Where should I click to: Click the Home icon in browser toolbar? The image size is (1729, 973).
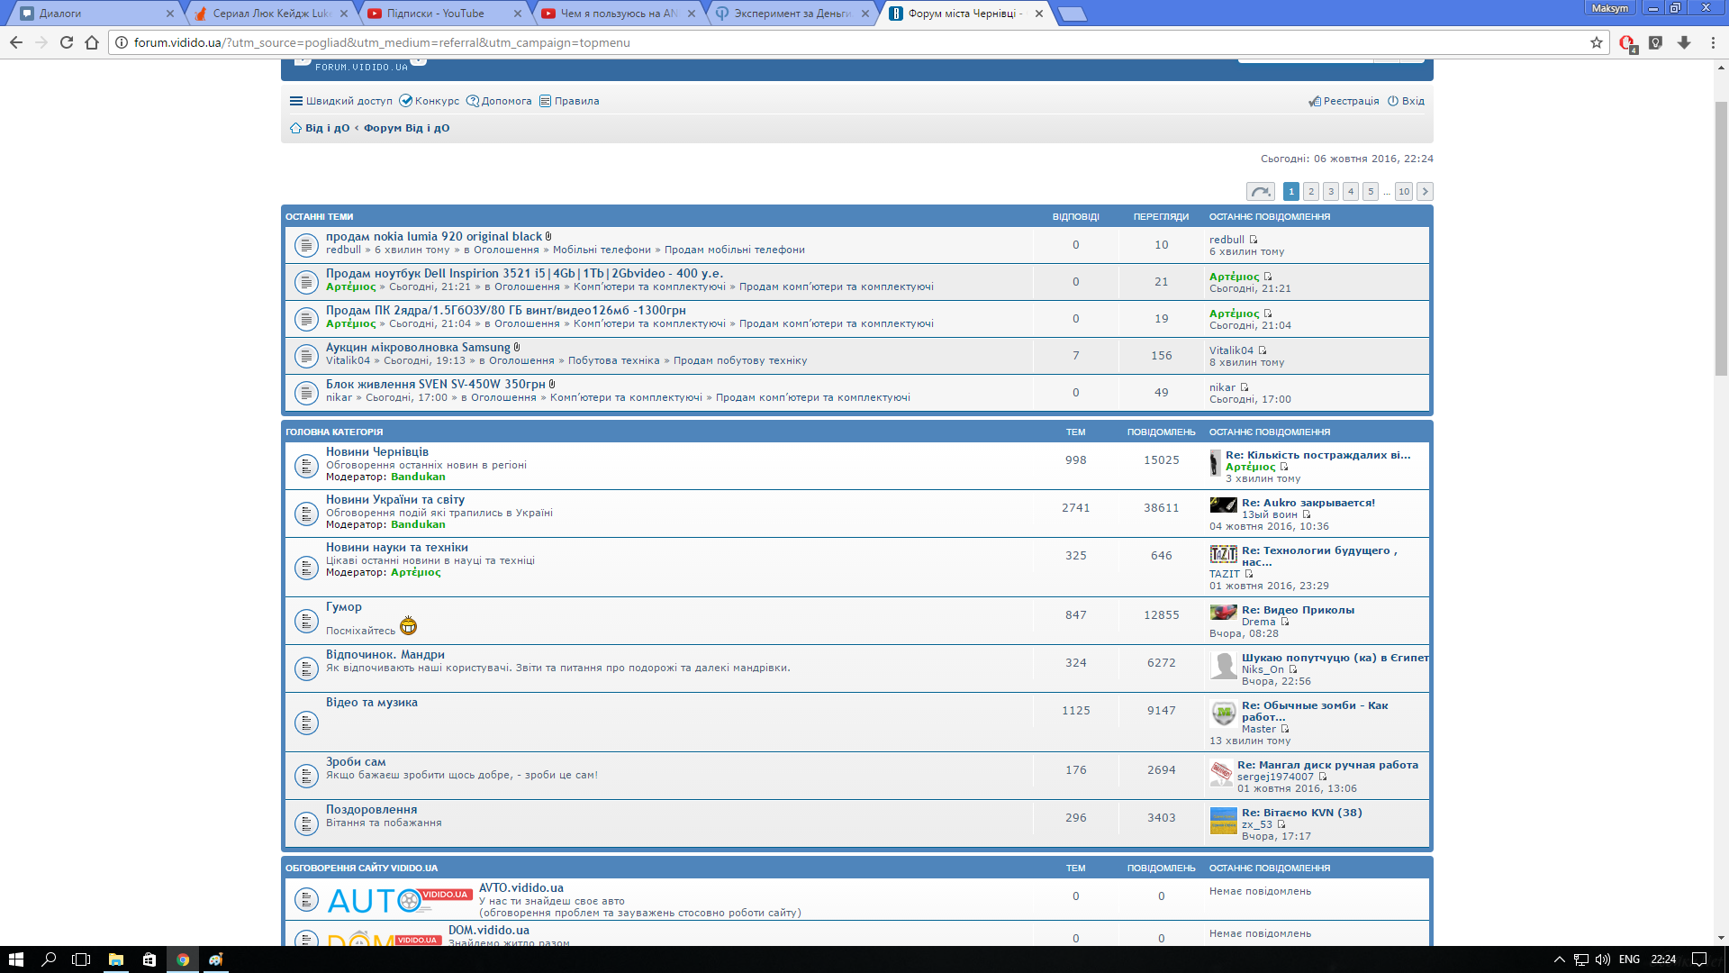point(92,42)
